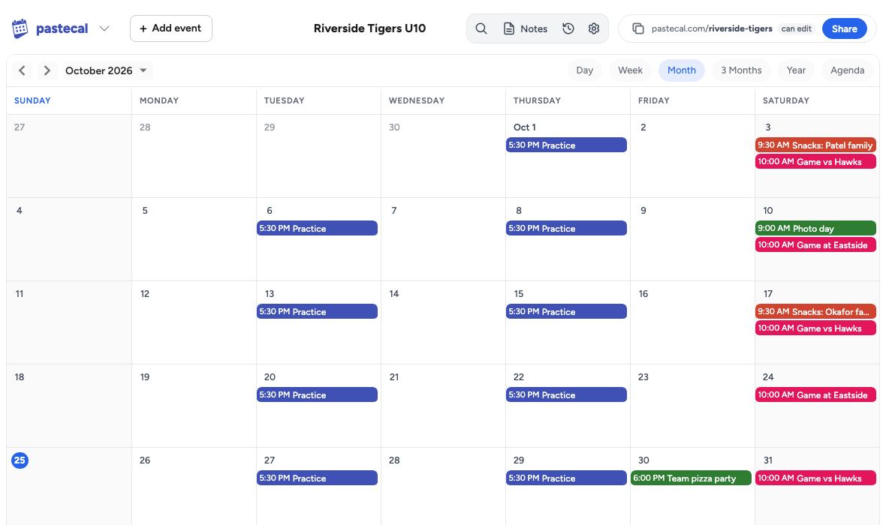
Task: Click the Add event button
Action: 171,28
